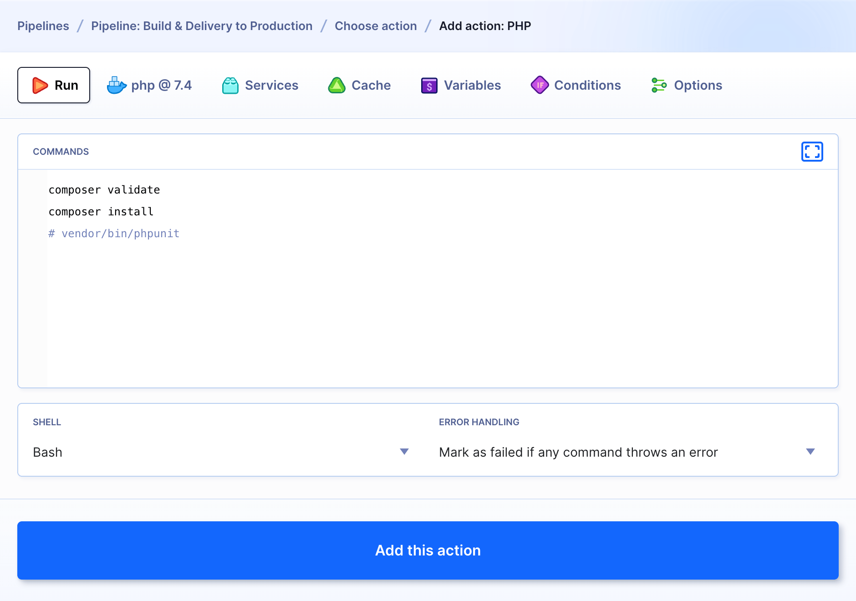Open Pipeline: Build & Delivery to Production breadcrumb

coord(202,26)
